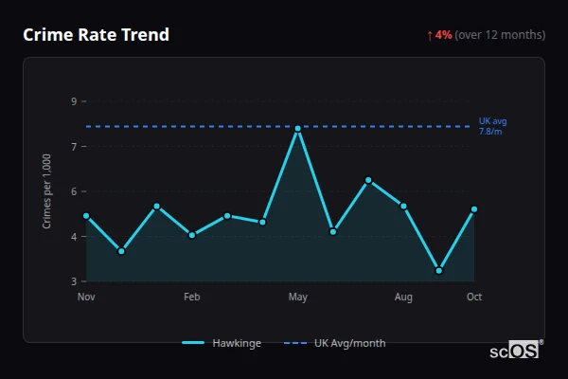Click the '(over 12 months)' text

click(x=500, y=35)
